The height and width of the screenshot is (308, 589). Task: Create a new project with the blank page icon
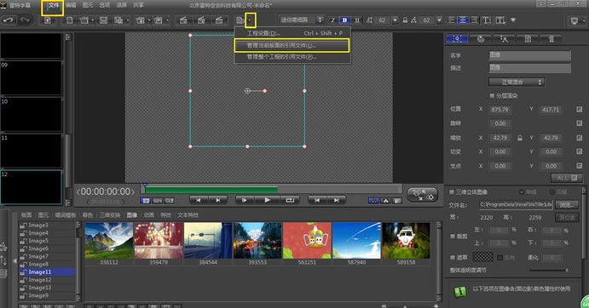tap(70, 20)
